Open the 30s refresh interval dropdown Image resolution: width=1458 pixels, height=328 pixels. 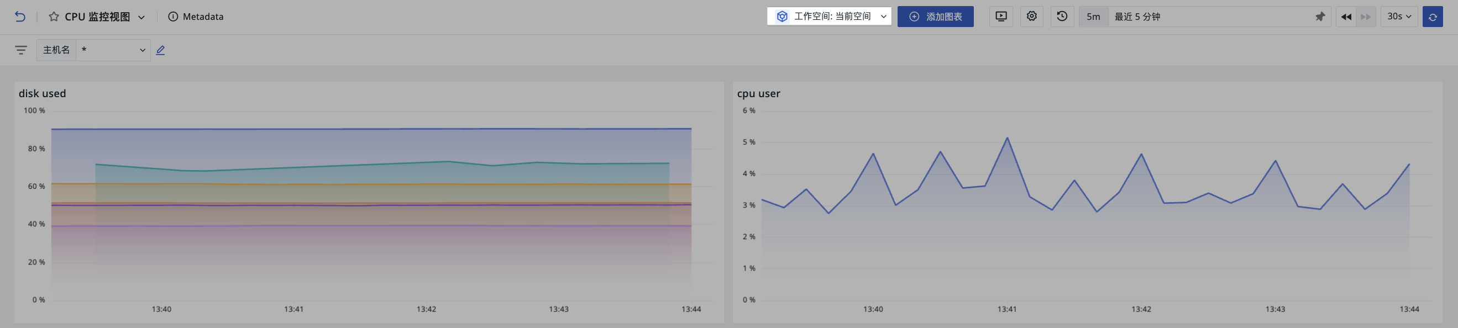[x=1399, y=17]
